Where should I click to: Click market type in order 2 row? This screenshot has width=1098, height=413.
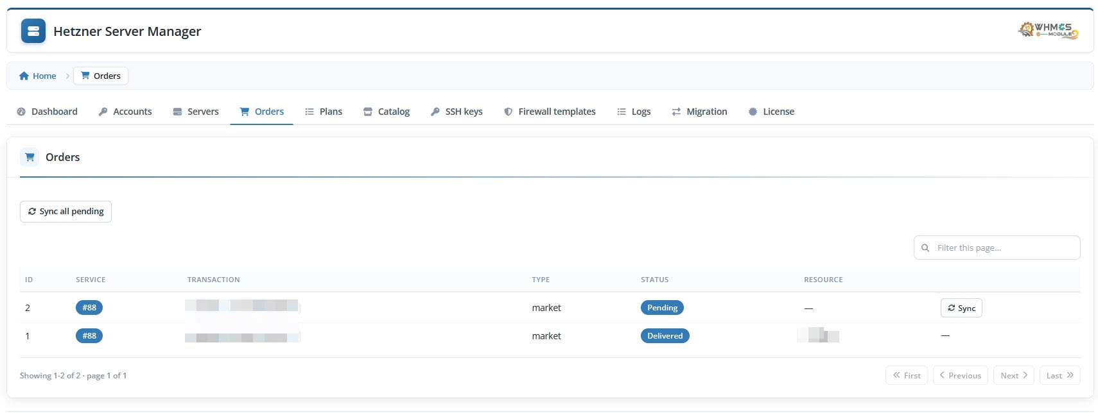546,308
